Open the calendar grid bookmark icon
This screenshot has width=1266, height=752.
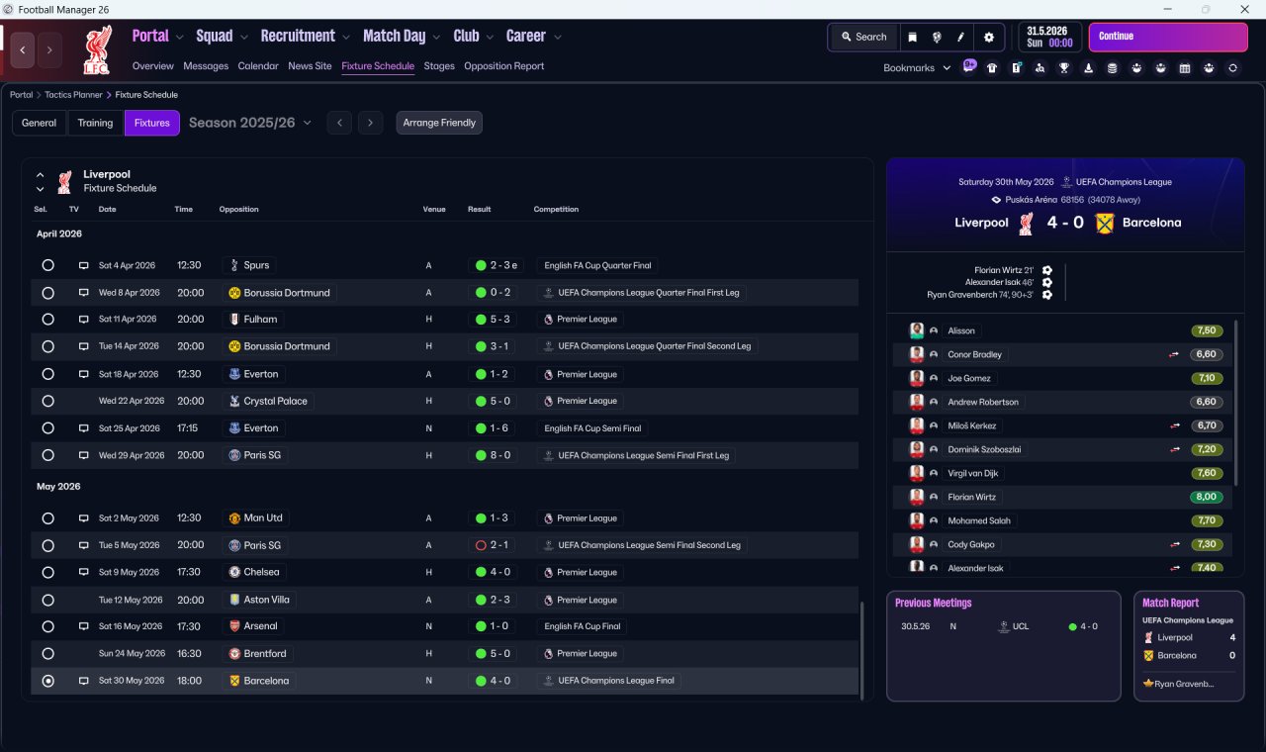[x=1185, y=68]
